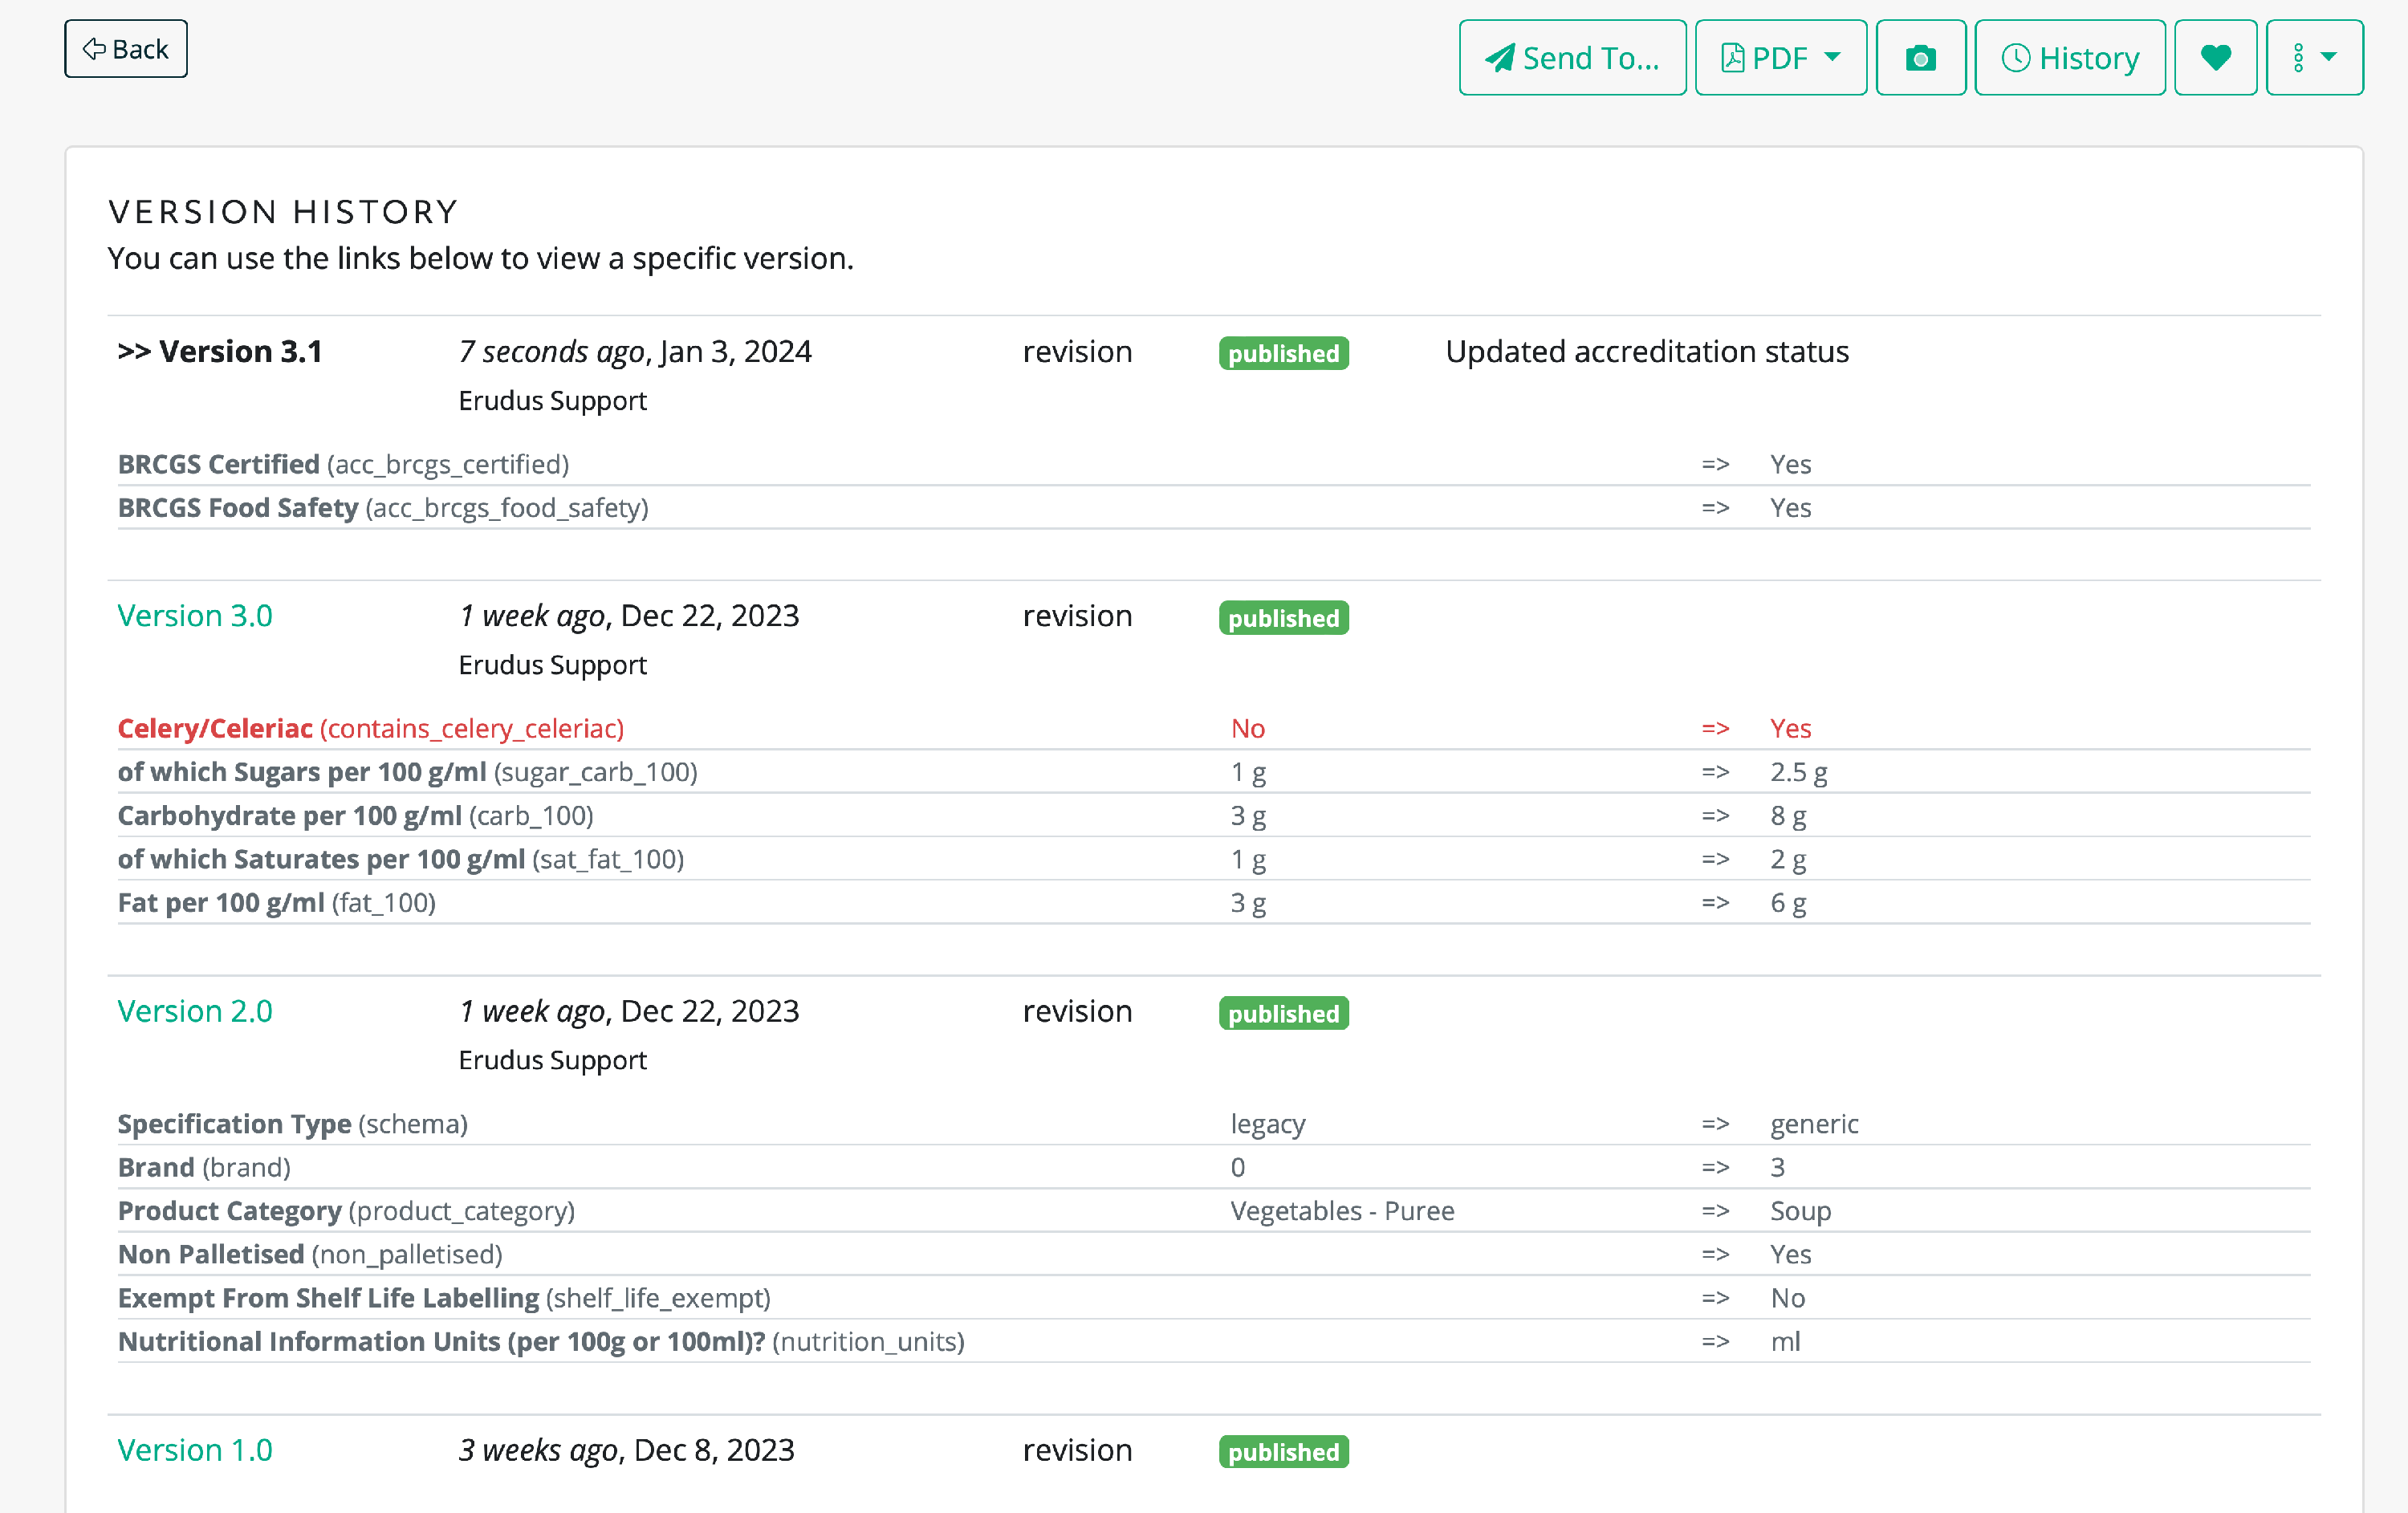The height and width of the screenshot is (1513, 2408).
Task: Click the PDF document icon
Action: 1734,57
